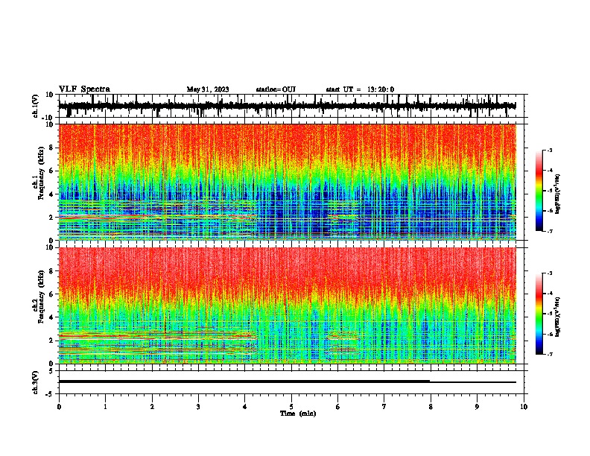The image size is (590, 456).
Task: Click the ch.1 colorbar log(PSD) label
Action: click(558, 194)
